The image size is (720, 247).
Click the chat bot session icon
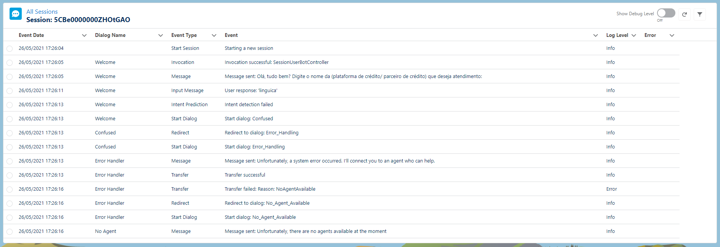point(16,14)
